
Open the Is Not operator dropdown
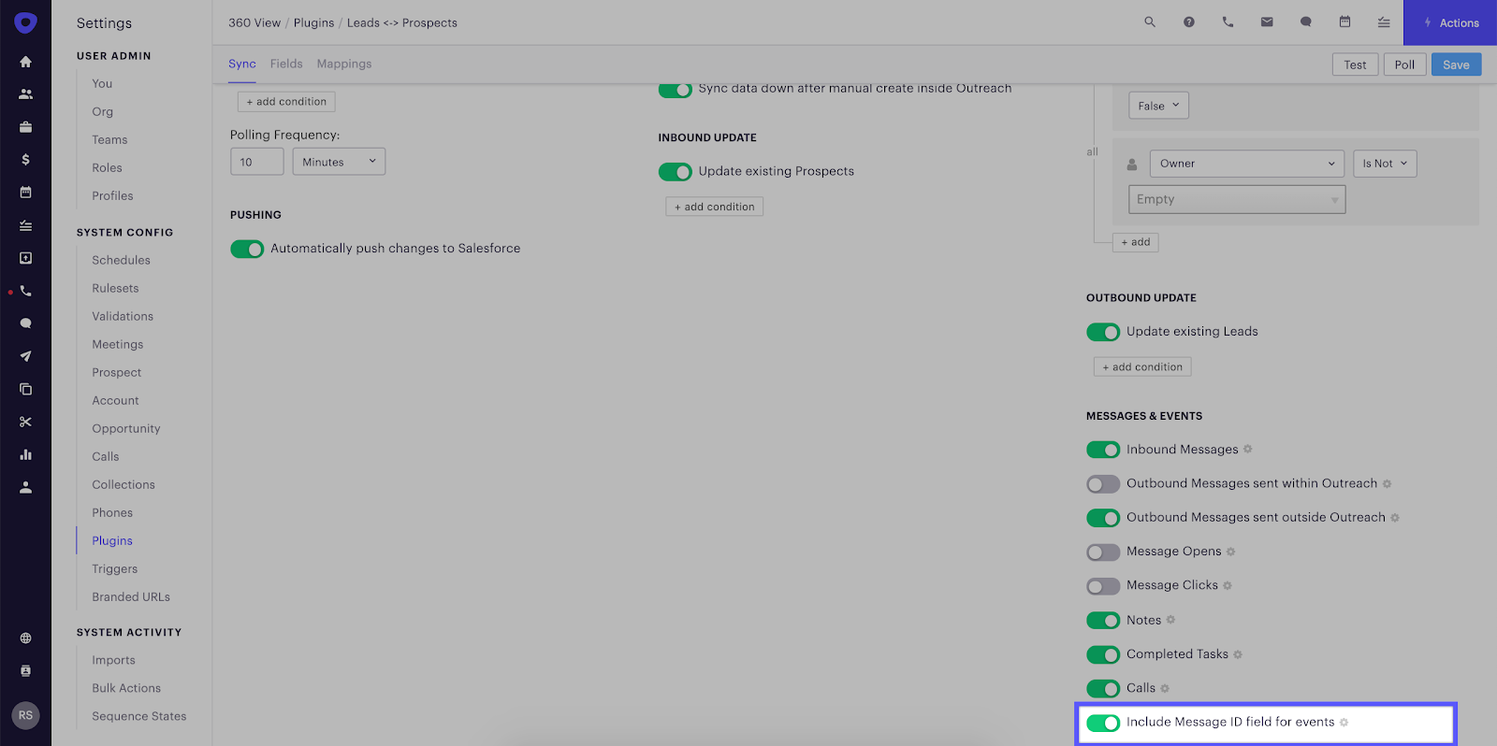coord(1385,164)
